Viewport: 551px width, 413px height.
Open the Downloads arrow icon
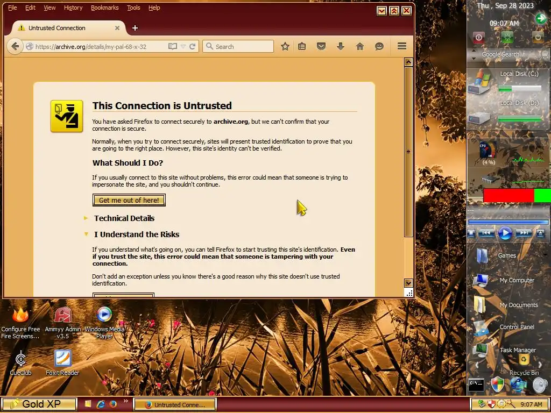[x=341, y=46]
